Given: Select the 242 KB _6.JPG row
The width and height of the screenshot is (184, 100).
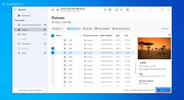Looking at the screenshot, I should (93, 78).
